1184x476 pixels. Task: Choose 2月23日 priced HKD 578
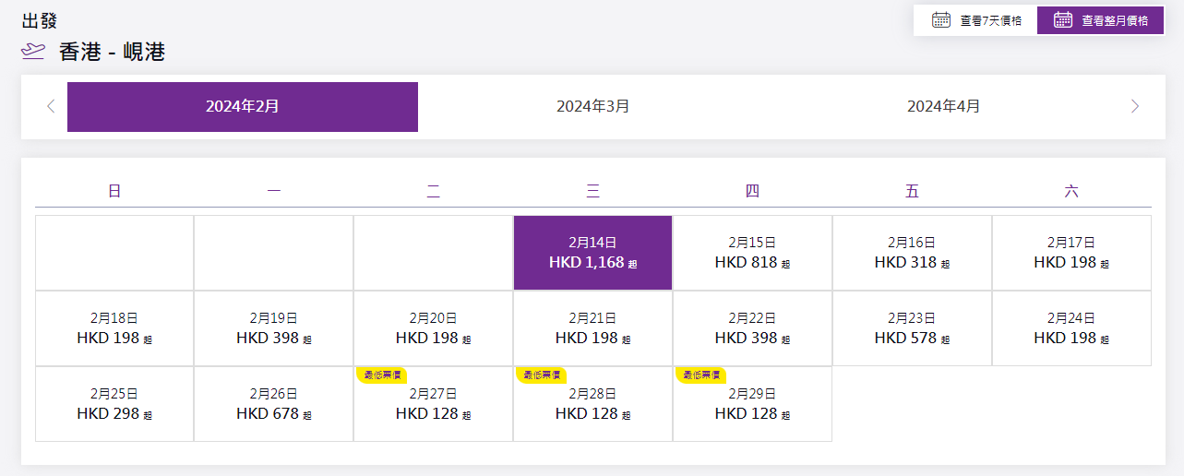click(912, 328)
